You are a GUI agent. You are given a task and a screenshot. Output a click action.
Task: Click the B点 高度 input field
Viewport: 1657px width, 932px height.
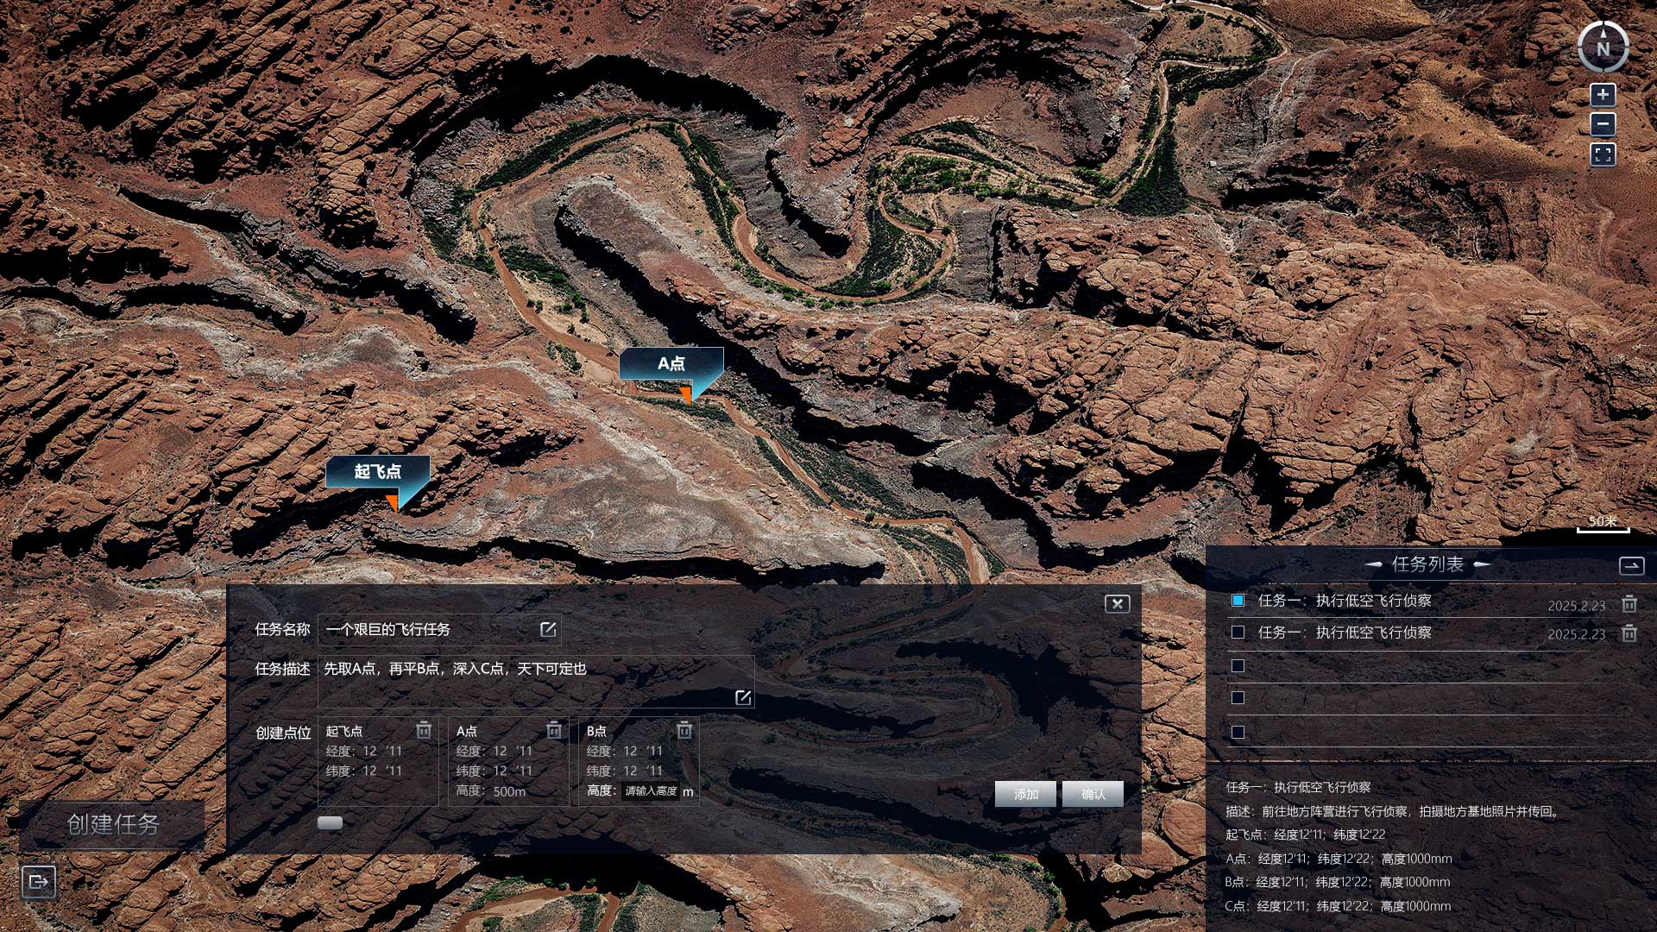pos(651,790)
